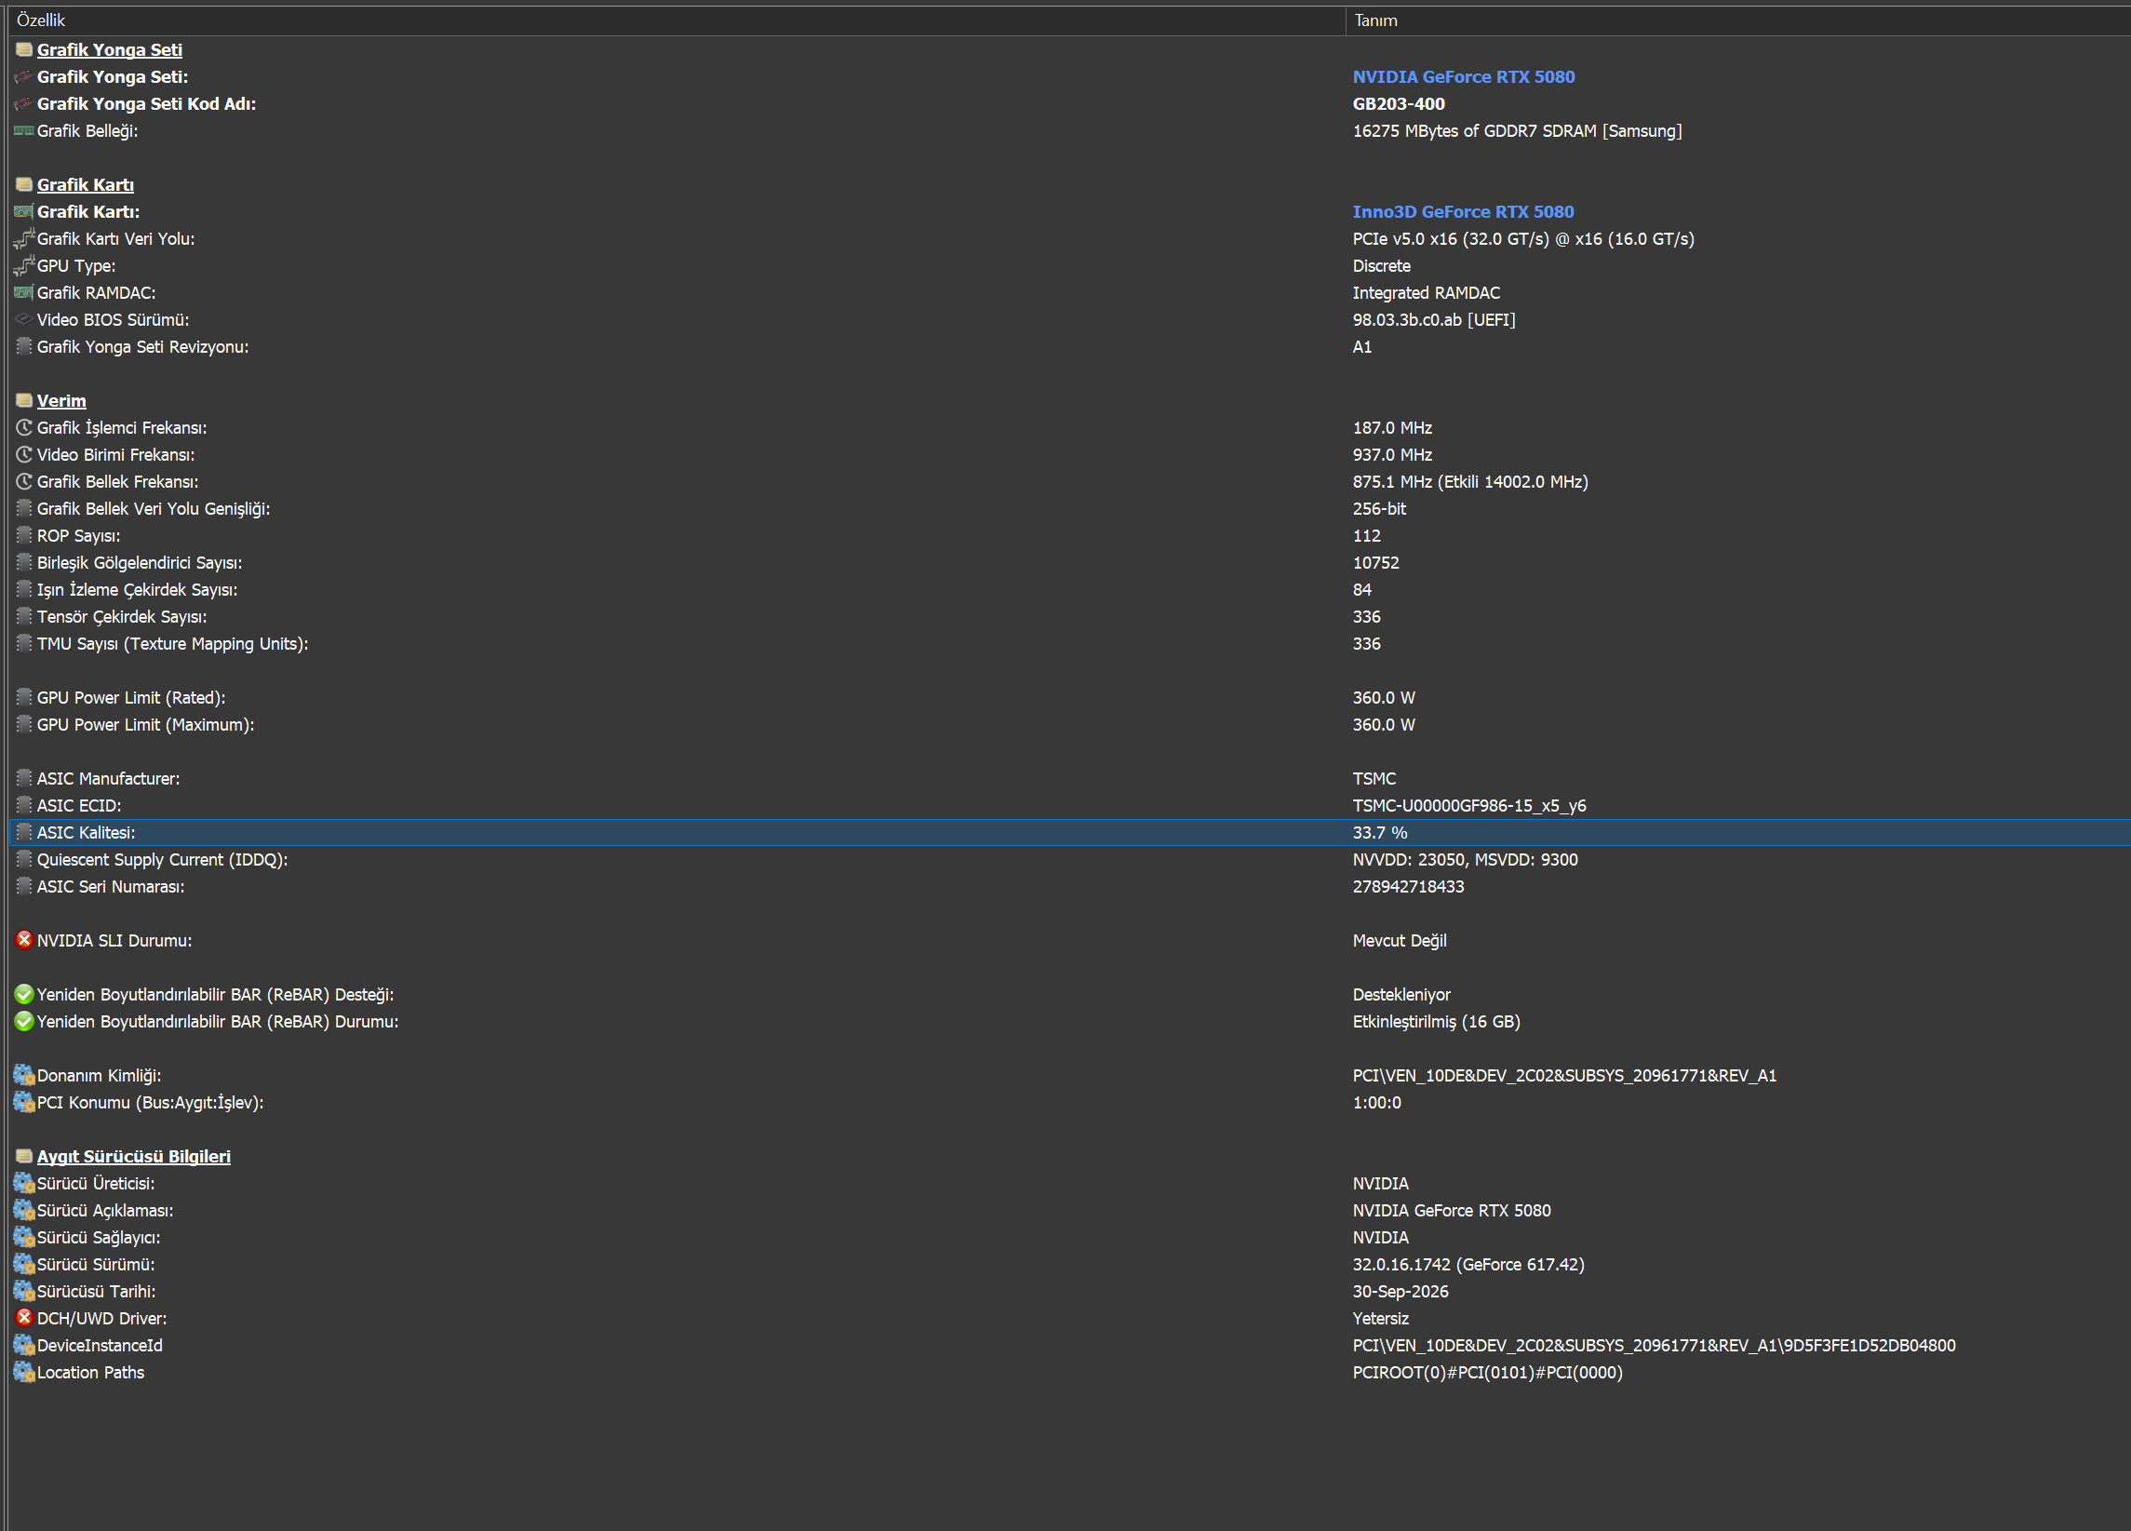Select the 98.03.3b.c0.ab [UEFI] value
2131x1531 pixels.
click(x=1434, y=320)
